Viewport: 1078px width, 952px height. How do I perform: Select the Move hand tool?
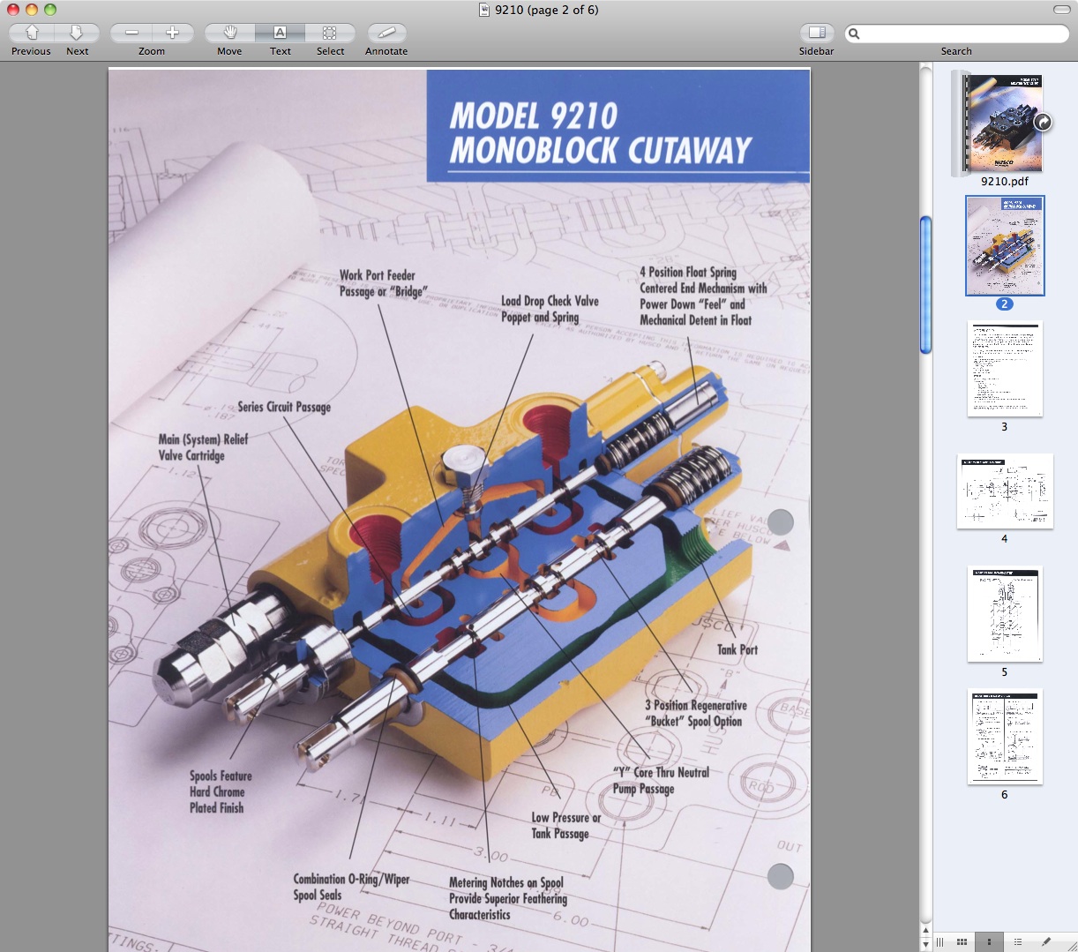tap(229, 34)
